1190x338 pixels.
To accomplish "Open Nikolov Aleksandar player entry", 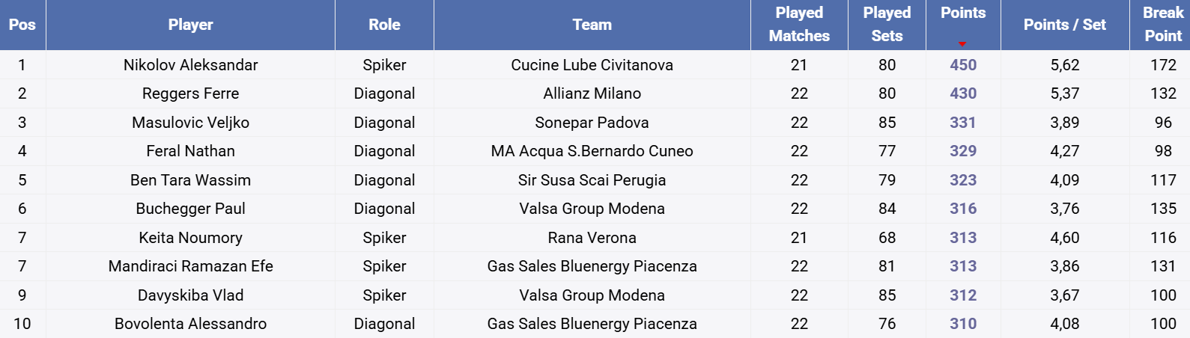I will [190, 65].
